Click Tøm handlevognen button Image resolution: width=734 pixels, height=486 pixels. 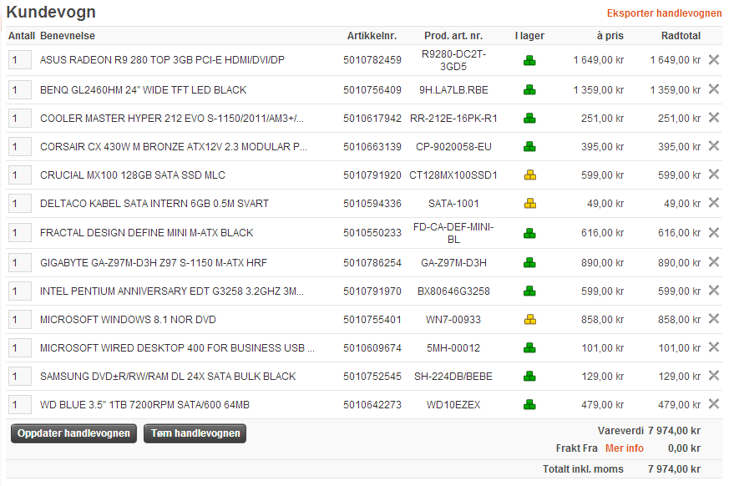[x=195, y=433]
